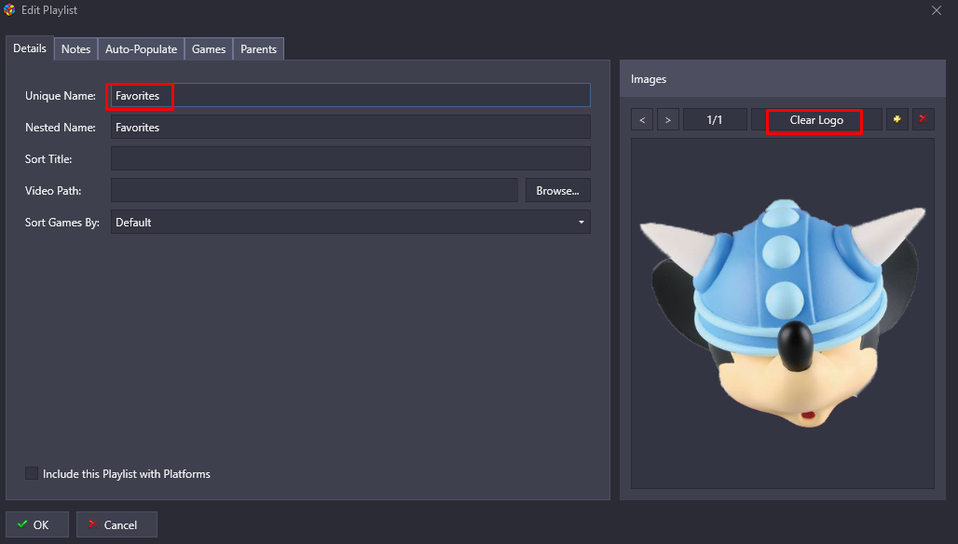Confirm changes with OK button
The height and width of the screenshot is (544, 958).
37,524
